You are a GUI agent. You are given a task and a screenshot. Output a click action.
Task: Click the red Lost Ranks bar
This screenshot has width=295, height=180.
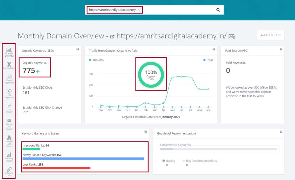[x=56, y=168]
